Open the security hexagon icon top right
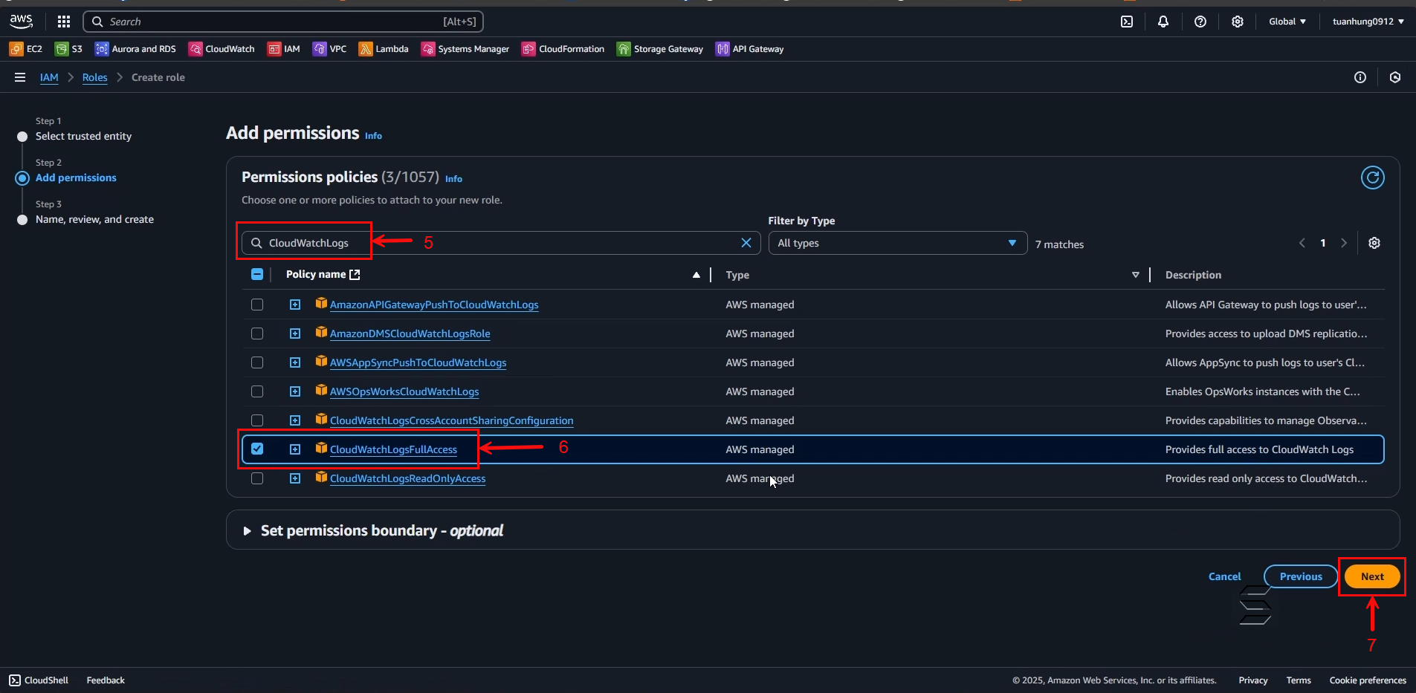The width and height of the screenshot is (1416, 693). (1395, 77)
